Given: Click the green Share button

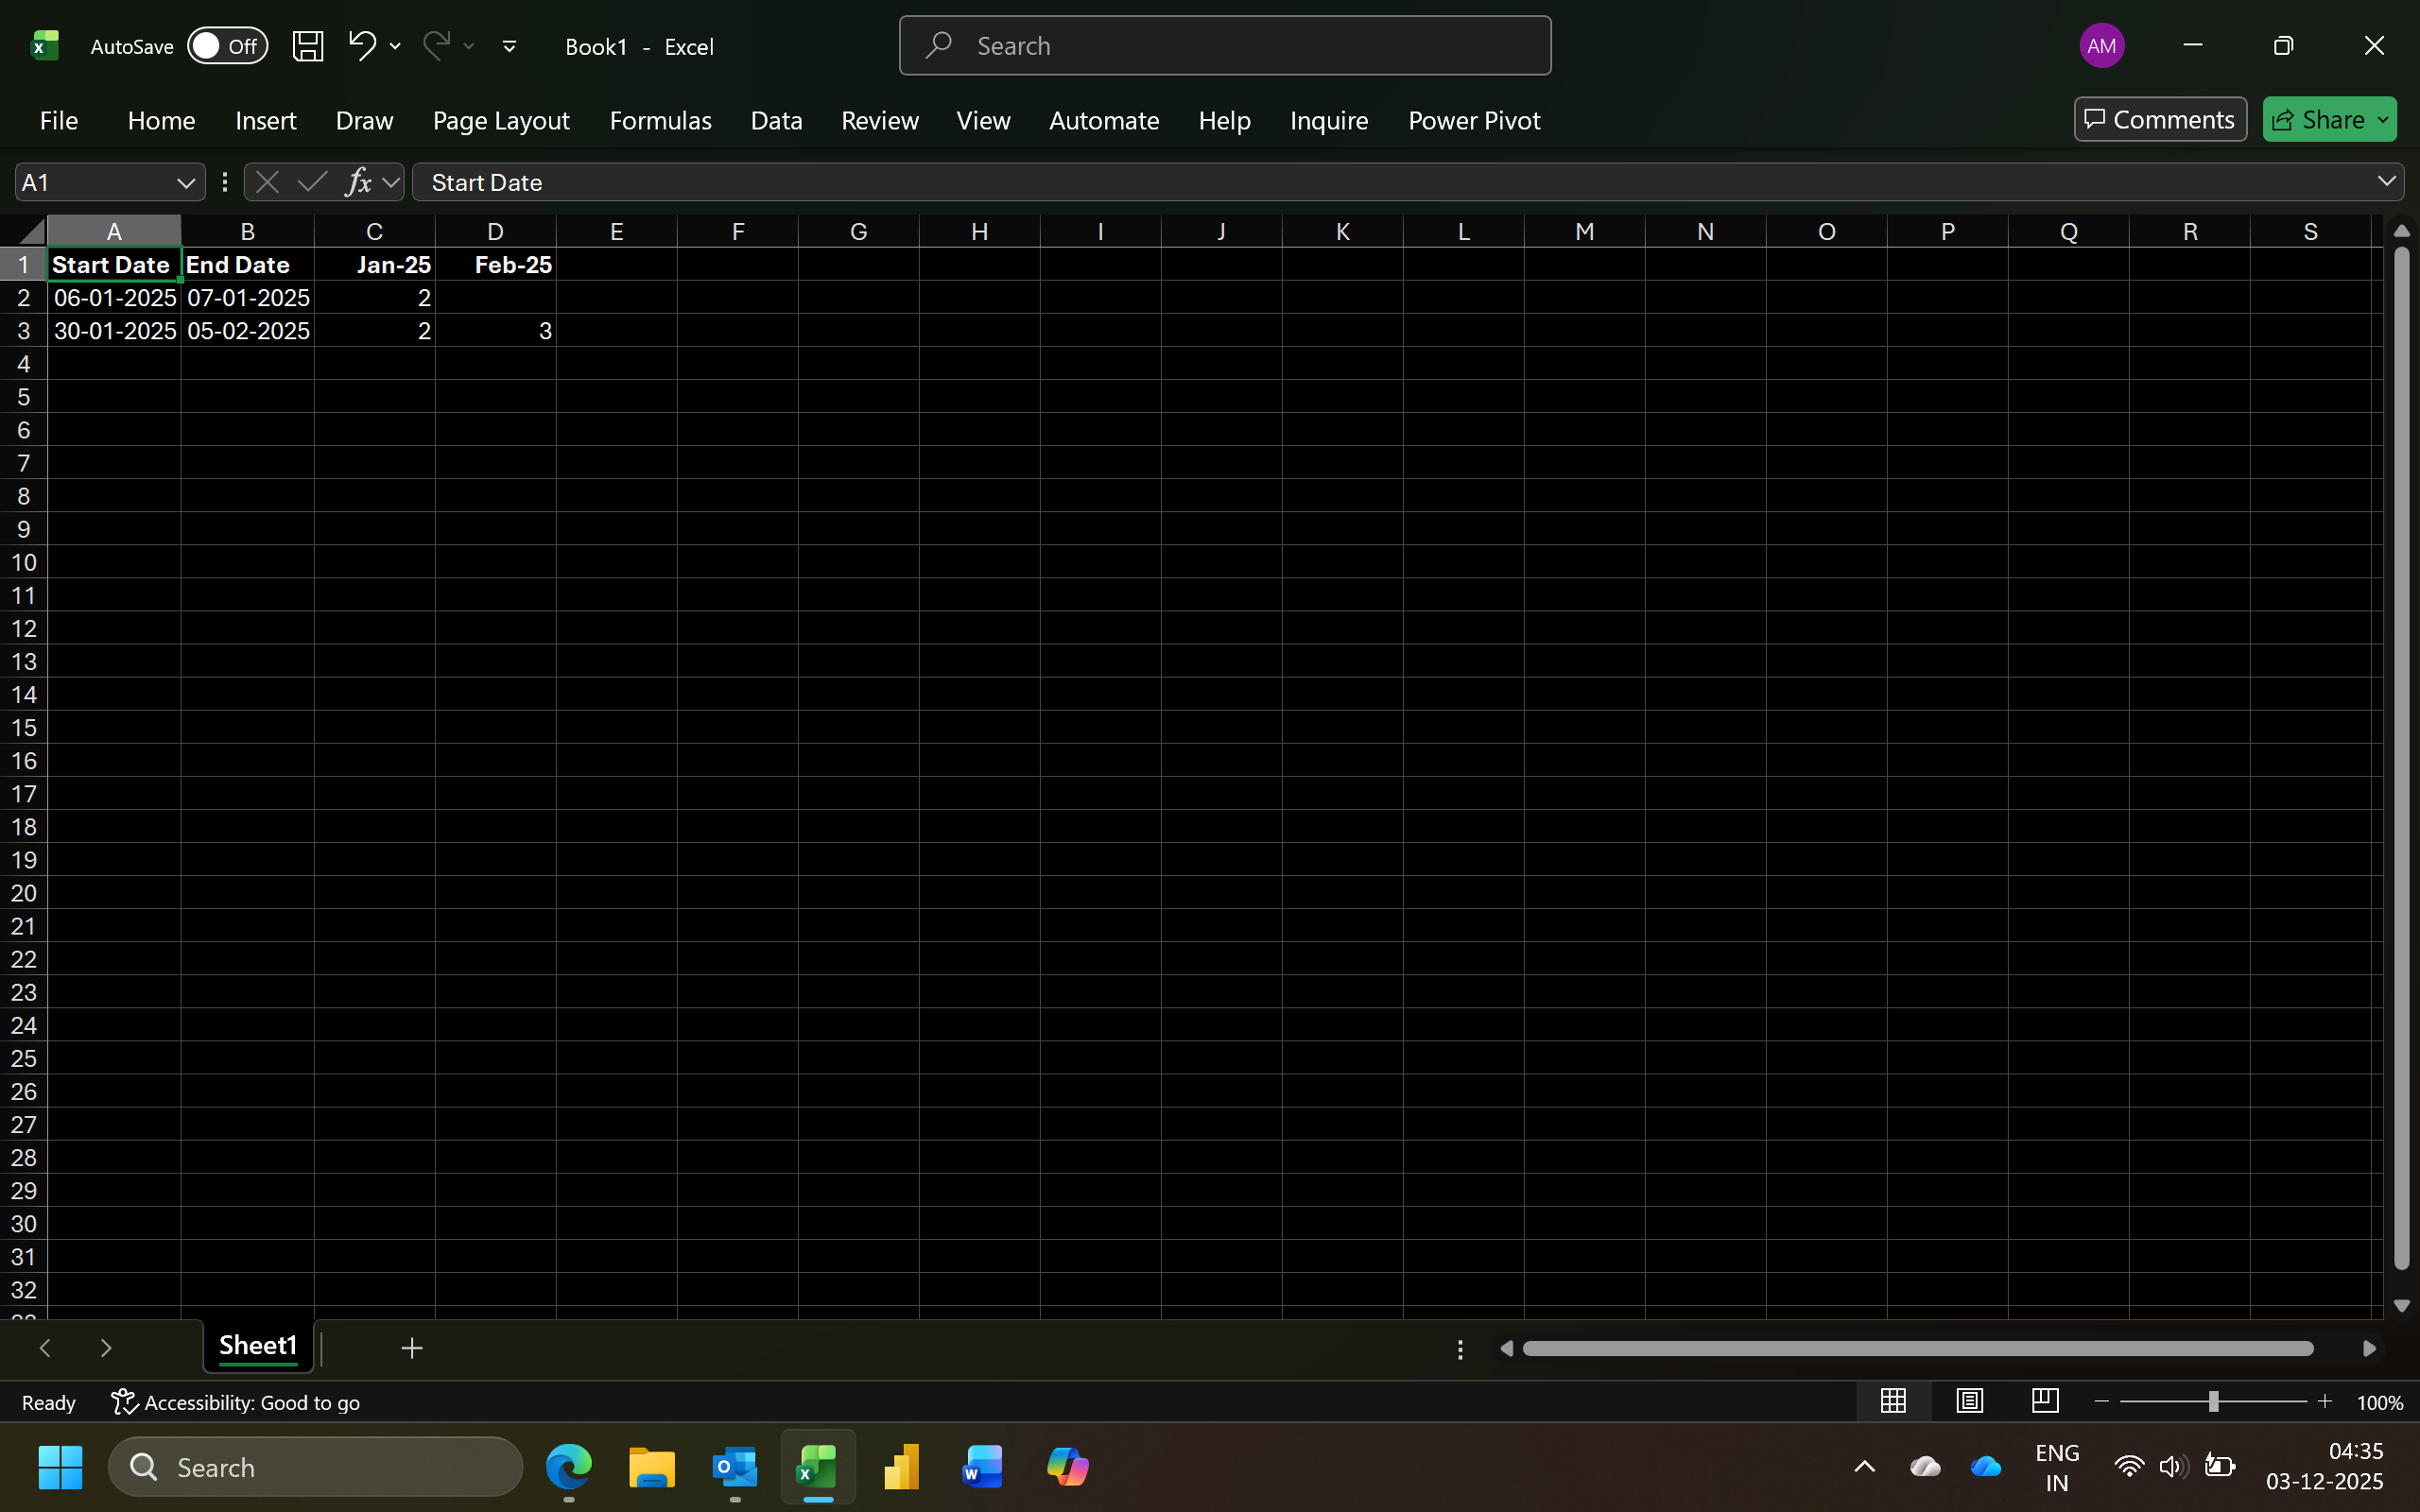Looking at the screenshot, I should click(x=2318, y=120).
